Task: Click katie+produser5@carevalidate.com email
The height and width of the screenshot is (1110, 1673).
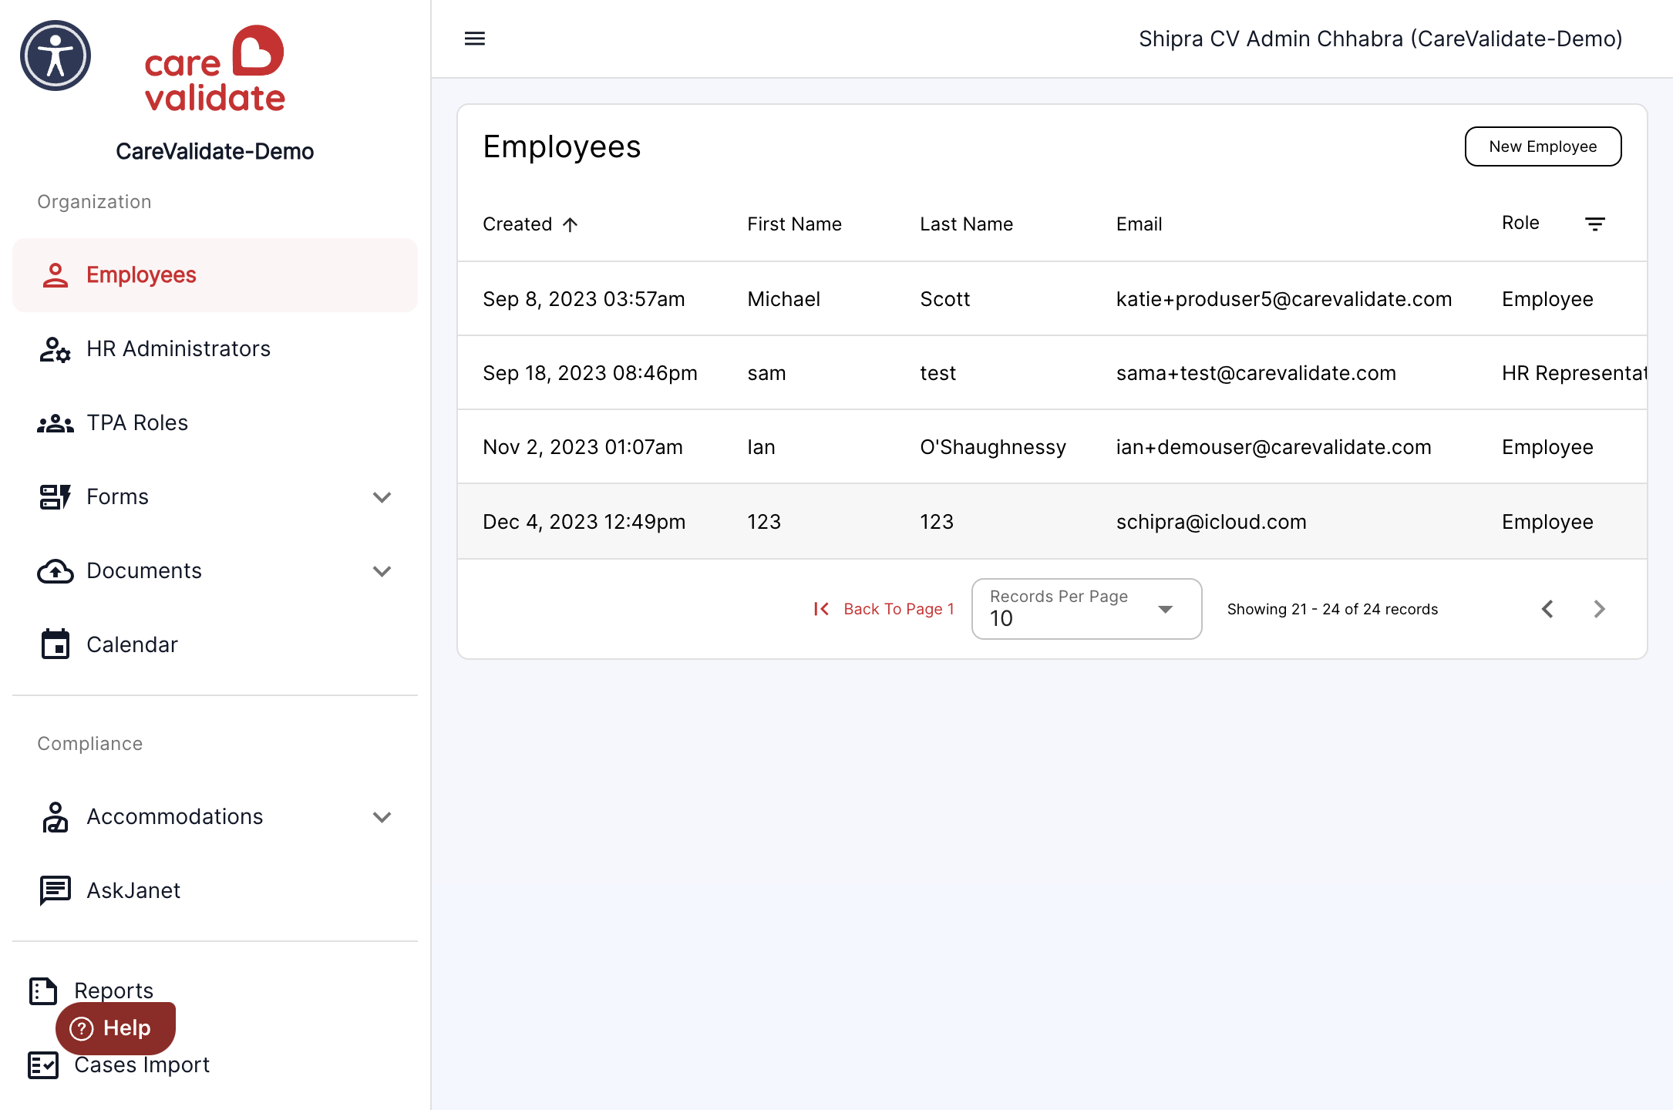Action: click(1284, 299)
